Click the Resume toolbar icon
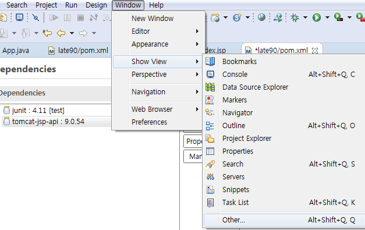 pos(54,17)
